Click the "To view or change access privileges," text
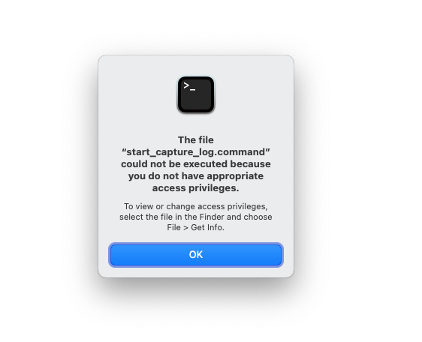The height and width of the screenshot is (342, 422). (196, 206)
